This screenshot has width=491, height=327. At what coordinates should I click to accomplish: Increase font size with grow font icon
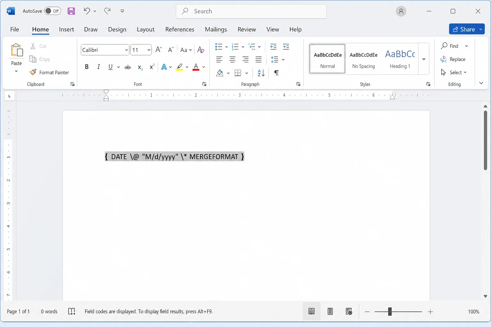[159, 50]
